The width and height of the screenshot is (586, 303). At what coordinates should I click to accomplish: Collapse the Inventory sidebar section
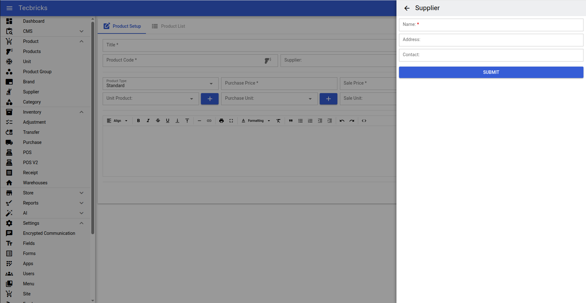[45, 112]
